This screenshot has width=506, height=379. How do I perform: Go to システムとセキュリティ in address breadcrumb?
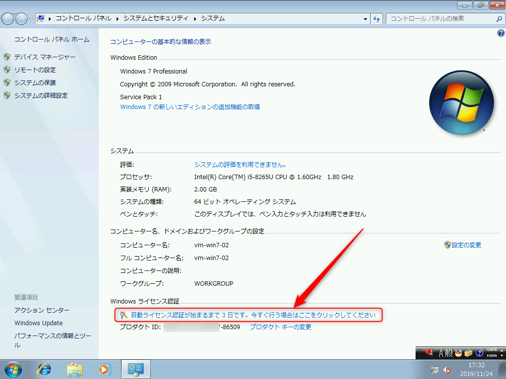tap(156, 18)
